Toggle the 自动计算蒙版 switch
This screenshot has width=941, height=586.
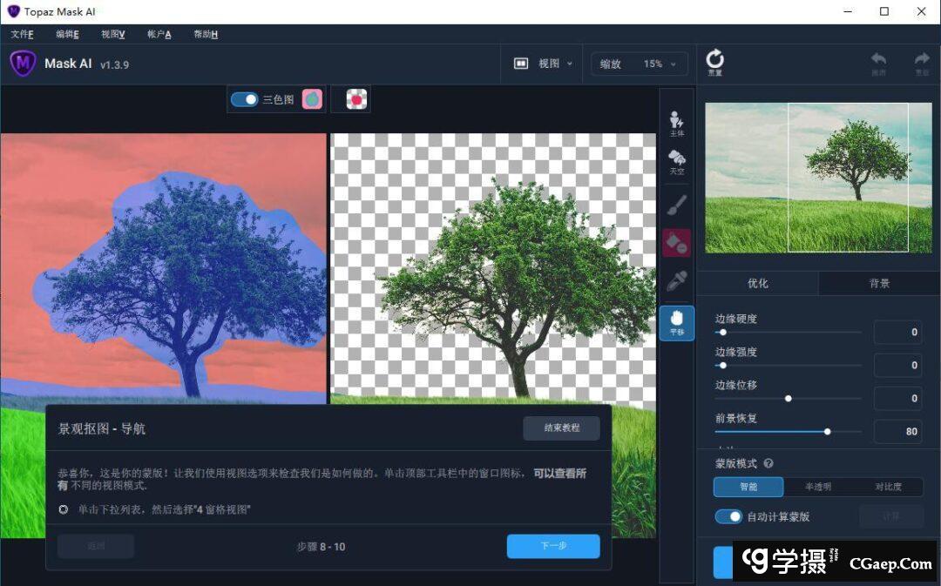(x=728, y=516)
